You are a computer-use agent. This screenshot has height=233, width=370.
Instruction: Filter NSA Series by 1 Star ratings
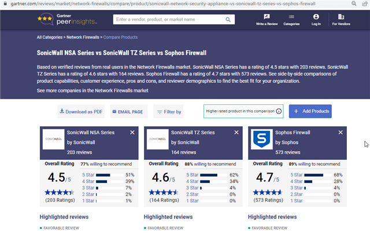point(88,201)
